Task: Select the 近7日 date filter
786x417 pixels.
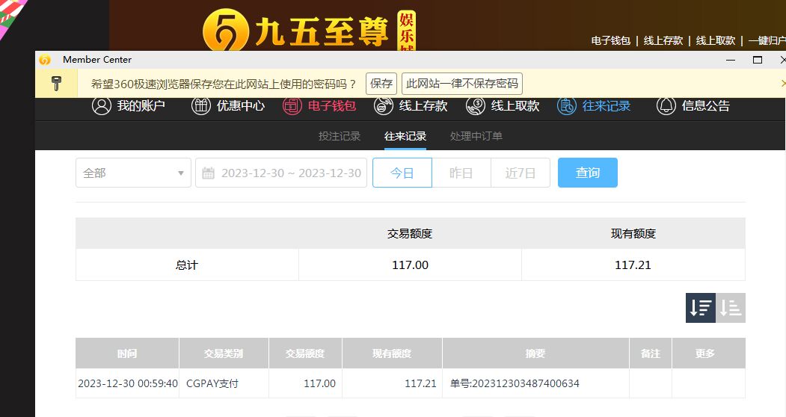Action: point(521,173)
